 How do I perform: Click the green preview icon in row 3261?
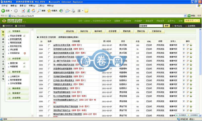(191, 76)
